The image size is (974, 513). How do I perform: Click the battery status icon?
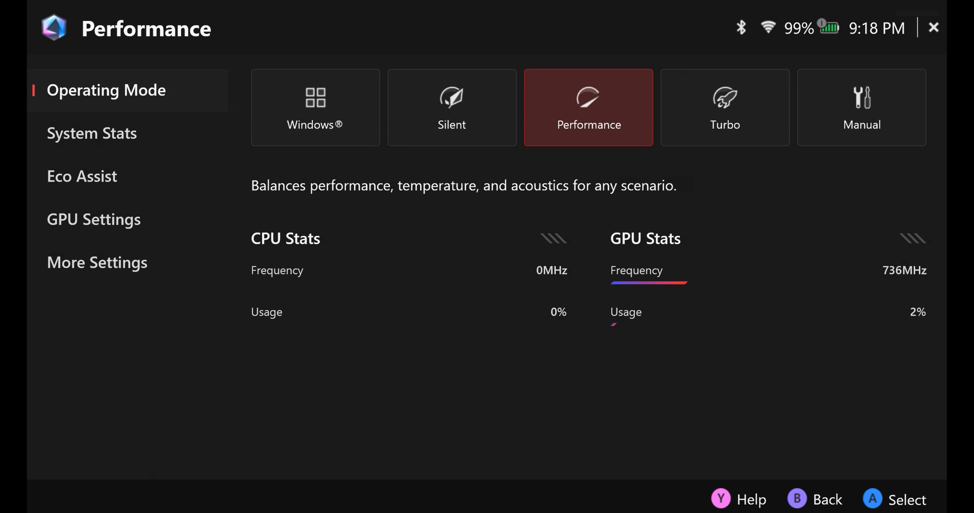point(829,27)
